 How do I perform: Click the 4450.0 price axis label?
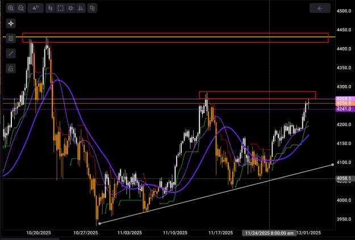pos(344,30)
